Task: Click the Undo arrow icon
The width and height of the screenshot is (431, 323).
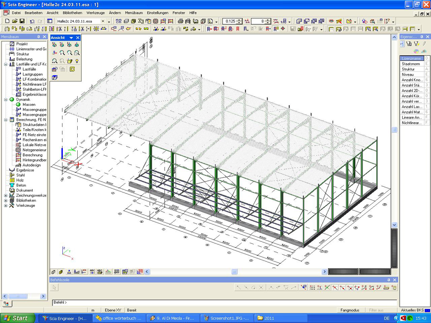Action: (32, 21)
